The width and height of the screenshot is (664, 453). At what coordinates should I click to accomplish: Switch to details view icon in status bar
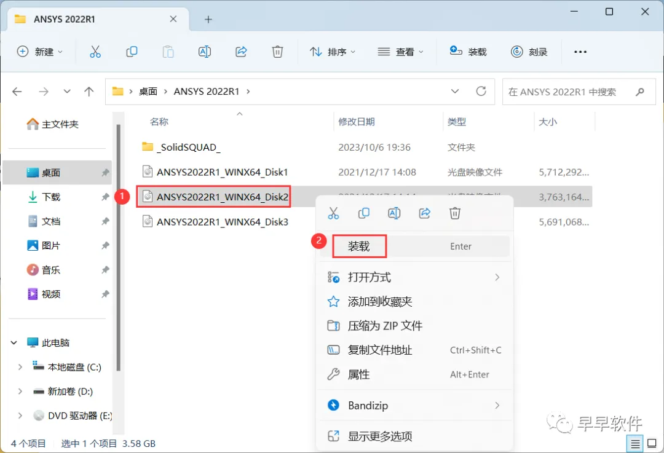[x=634, y=444]
